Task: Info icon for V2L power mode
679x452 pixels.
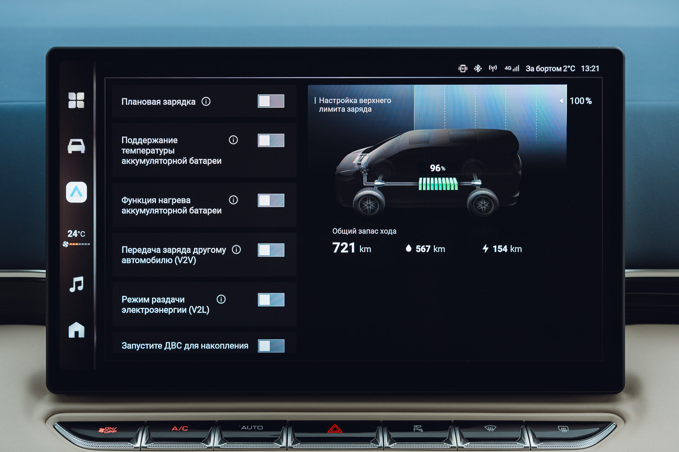Action: (221, 299)
